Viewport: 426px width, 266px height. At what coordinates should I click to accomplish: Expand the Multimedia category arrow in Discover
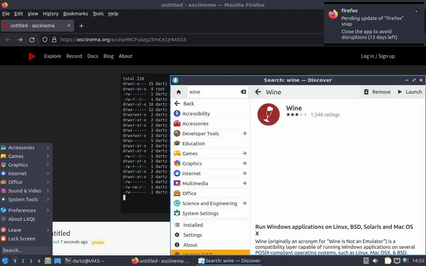pyautogui.click(x=244, y=184)
